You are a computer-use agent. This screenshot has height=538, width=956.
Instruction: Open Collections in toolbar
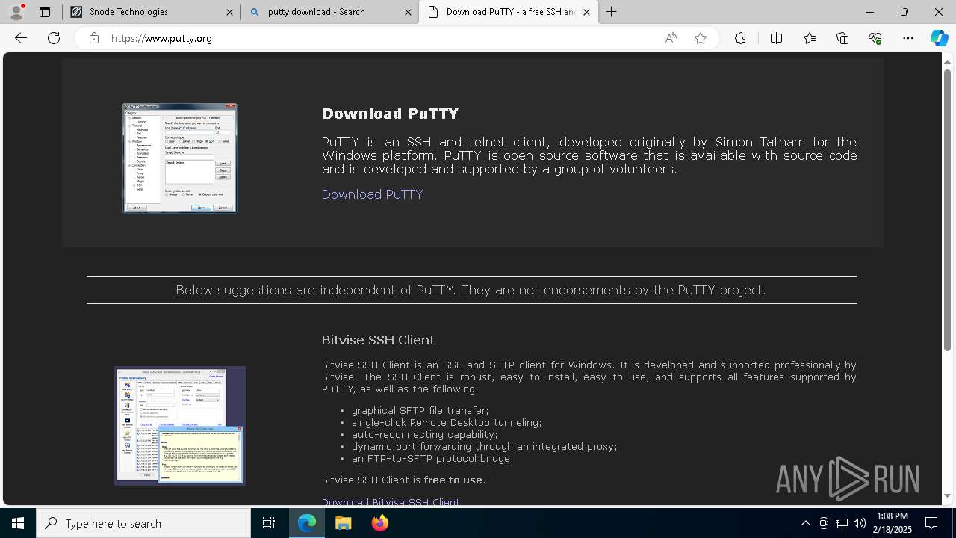(x=842, y=38)
